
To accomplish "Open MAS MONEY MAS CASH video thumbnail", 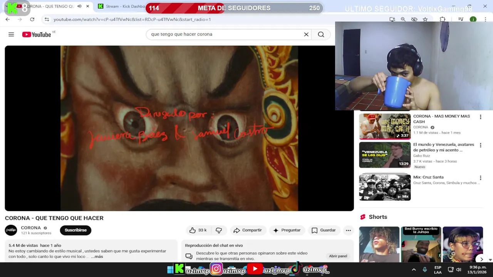I will click(x=385, y=126).
